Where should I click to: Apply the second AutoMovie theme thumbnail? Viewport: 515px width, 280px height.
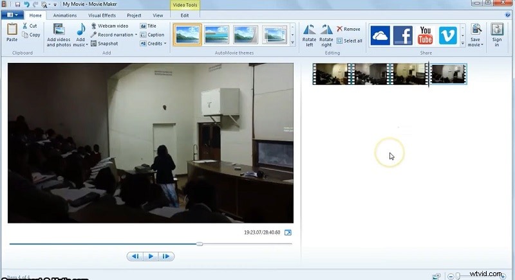(216, 35)
